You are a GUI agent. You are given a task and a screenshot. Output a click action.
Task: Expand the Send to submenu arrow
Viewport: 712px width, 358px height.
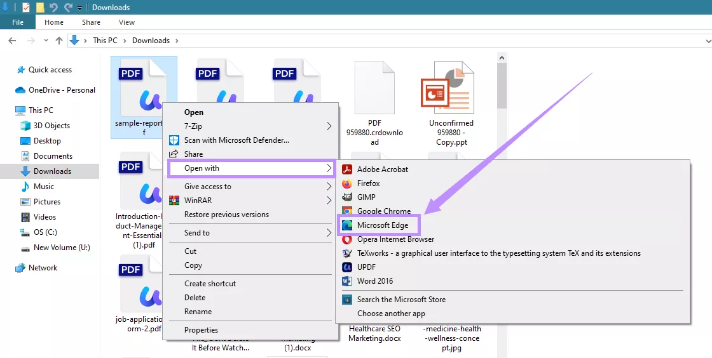329,233
